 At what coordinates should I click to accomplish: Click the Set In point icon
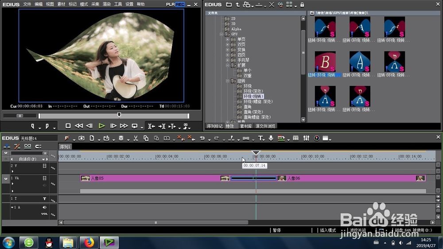[x=33, y=126]
